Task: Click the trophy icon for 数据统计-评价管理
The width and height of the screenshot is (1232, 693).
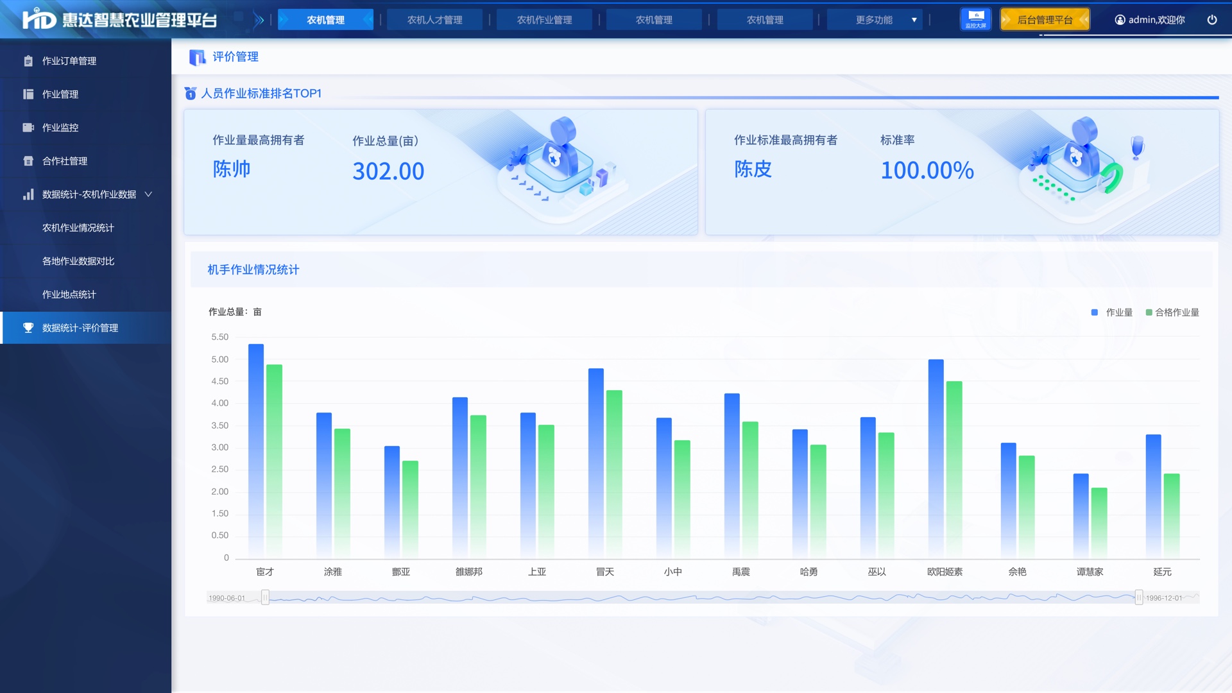Action: tap(28, 328)
